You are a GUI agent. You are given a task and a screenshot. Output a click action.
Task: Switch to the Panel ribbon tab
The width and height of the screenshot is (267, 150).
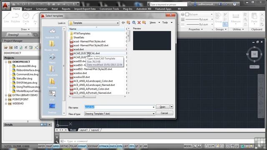[x=55, y=9]
